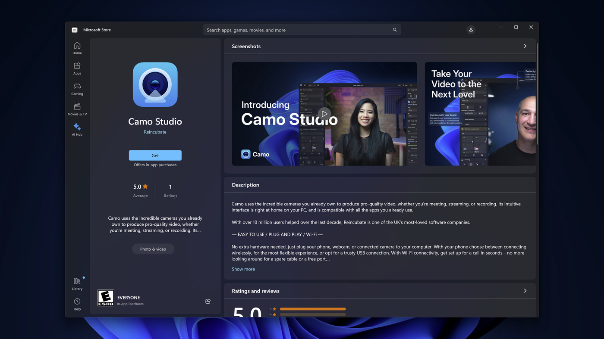Click the 5-star rating bar
Image resolution: width=604 pixels, height=339 pixels.
[x=313, y=309]
